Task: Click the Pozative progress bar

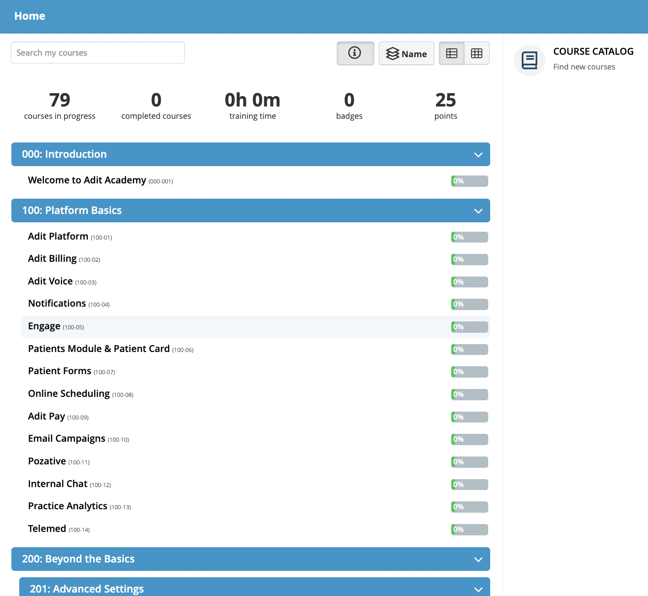Action: [469, 462]
